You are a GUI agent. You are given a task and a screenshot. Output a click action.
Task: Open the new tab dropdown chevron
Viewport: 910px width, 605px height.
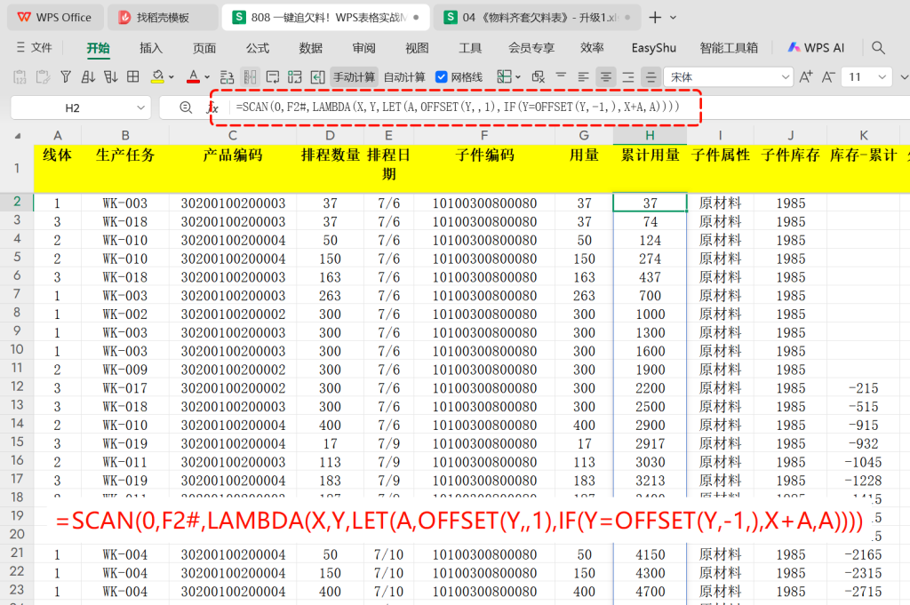coord(674,18)
